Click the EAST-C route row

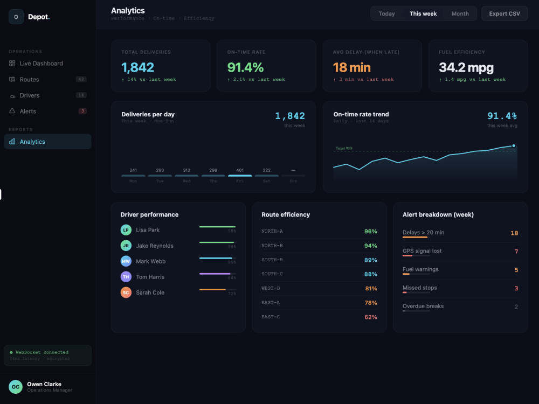(x=319, y=317)
